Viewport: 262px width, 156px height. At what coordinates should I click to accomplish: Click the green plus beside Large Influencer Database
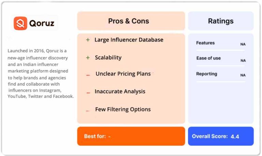click(88, 40)
